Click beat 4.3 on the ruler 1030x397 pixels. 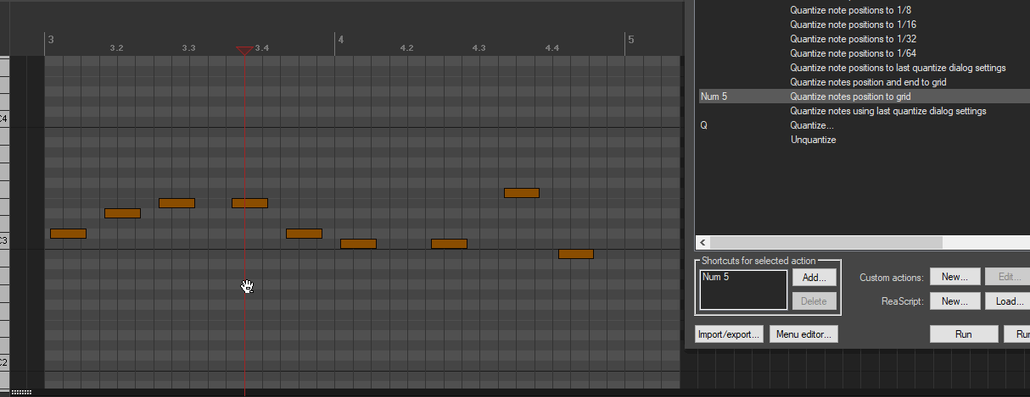click(479, 48)
